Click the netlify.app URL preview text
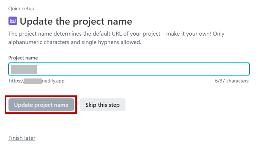Viewport: 258px width, 149px height. pos(53,81)
